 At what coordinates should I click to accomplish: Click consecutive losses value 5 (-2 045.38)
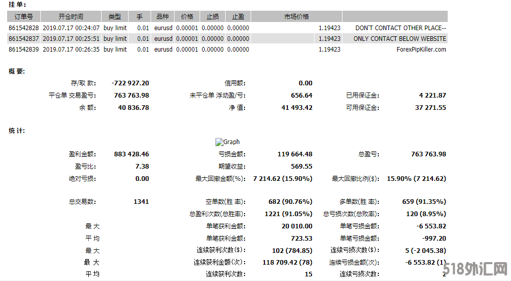coord(426,251)
